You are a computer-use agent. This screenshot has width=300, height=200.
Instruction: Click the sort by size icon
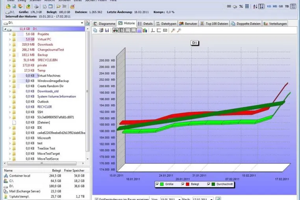coord(261,6)
